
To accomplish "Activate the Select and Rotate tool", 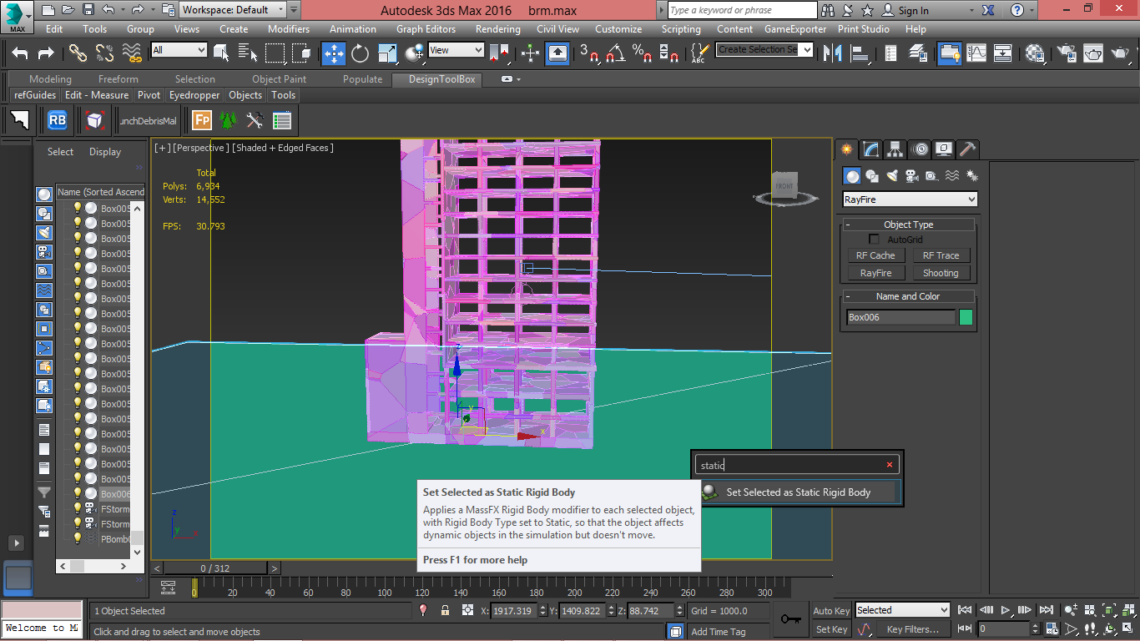I will 360,53.
